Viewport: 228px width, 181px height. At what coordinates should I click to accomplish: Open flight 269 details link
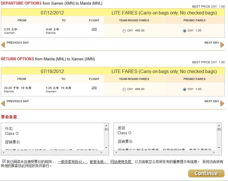pyautogui.click(x=94, y=29)
